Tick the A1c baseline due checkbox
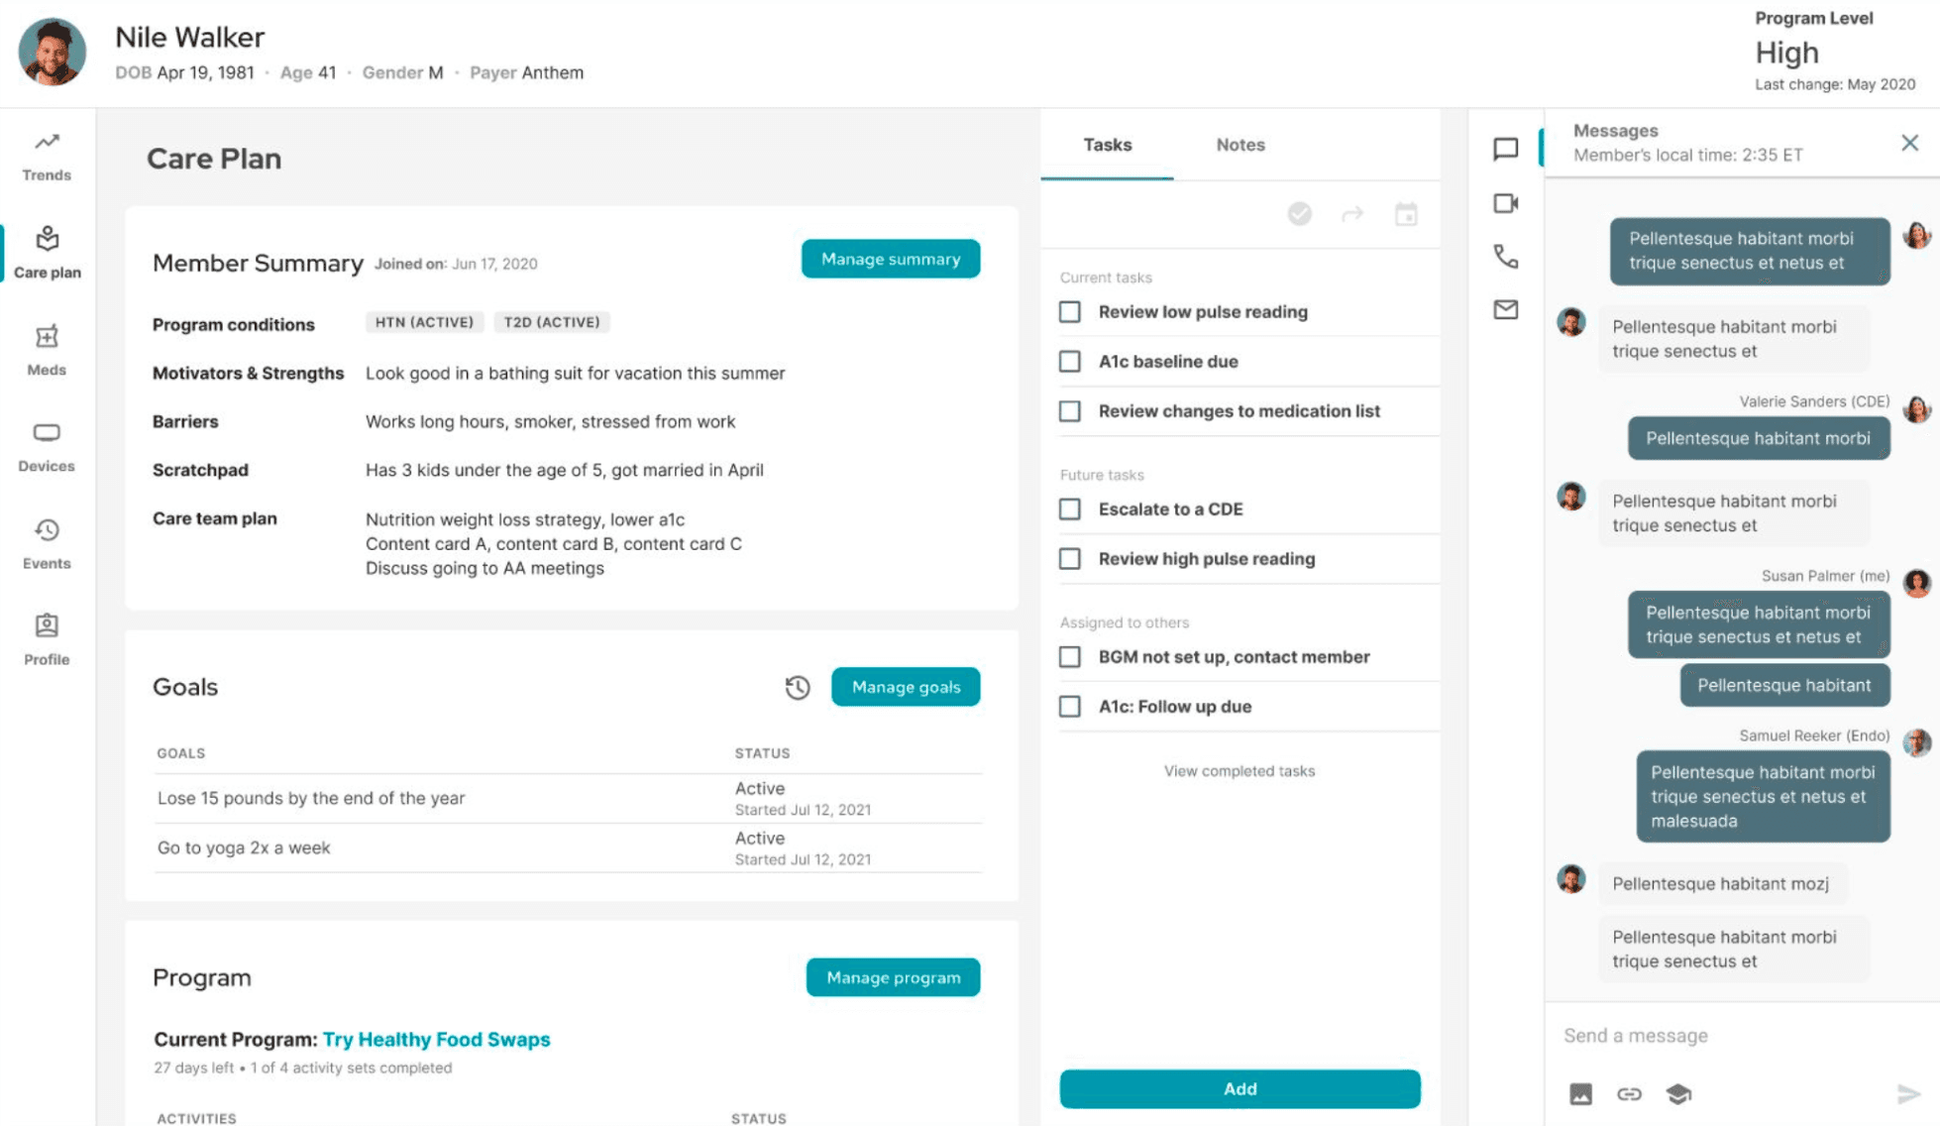The width and height of the screenshot is (1940, 1126). 1070,362
